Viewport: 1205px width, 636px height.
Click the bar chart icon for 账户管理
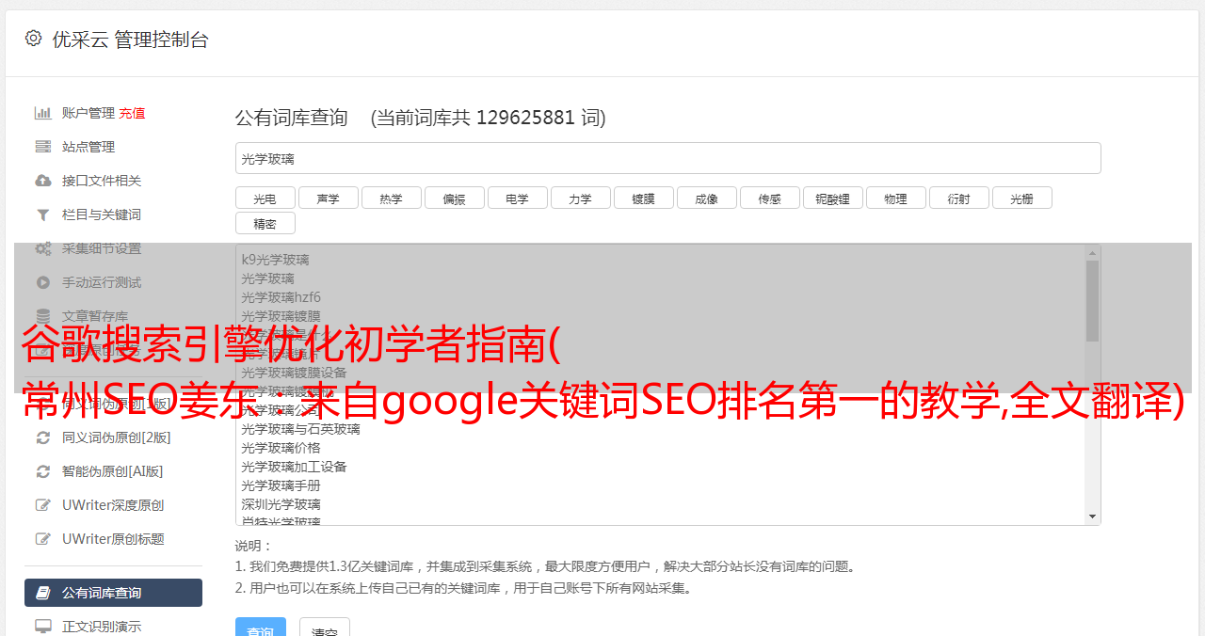pyautogui.click(x=43, y=113)
